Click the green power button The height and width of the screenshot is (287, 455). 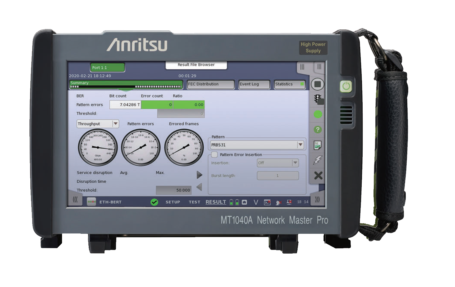346,86
